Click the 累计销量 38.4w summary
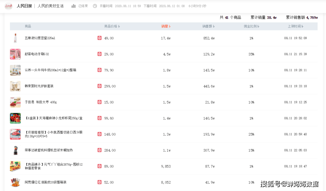 pyautogui.click(x=264, y=17)
